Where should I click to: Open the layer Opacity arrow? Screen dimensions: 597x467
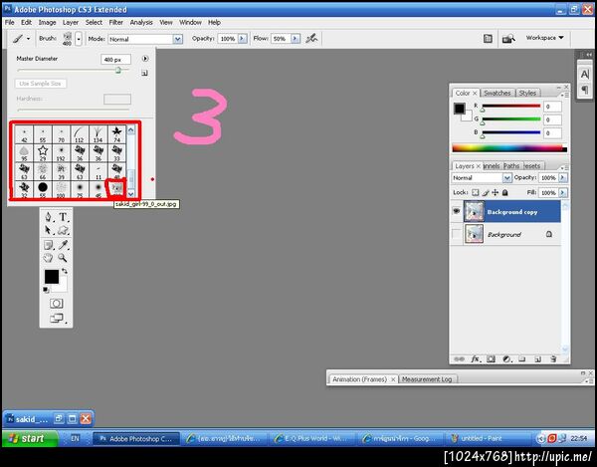point(563,178)
